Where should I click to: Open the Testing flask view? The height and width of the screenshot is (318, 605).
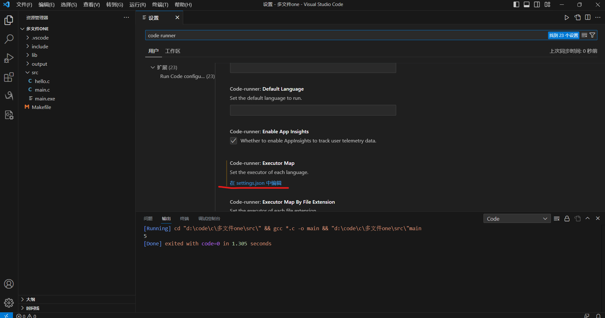[x=9, y=96]
